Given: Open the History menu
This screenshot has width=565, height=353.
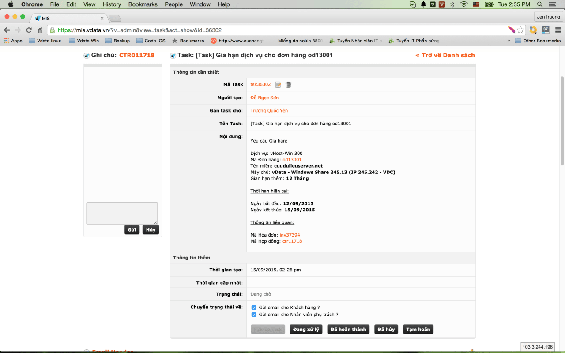Looking at the screenshot, I should pyautogui.click(x=112, y=4).
